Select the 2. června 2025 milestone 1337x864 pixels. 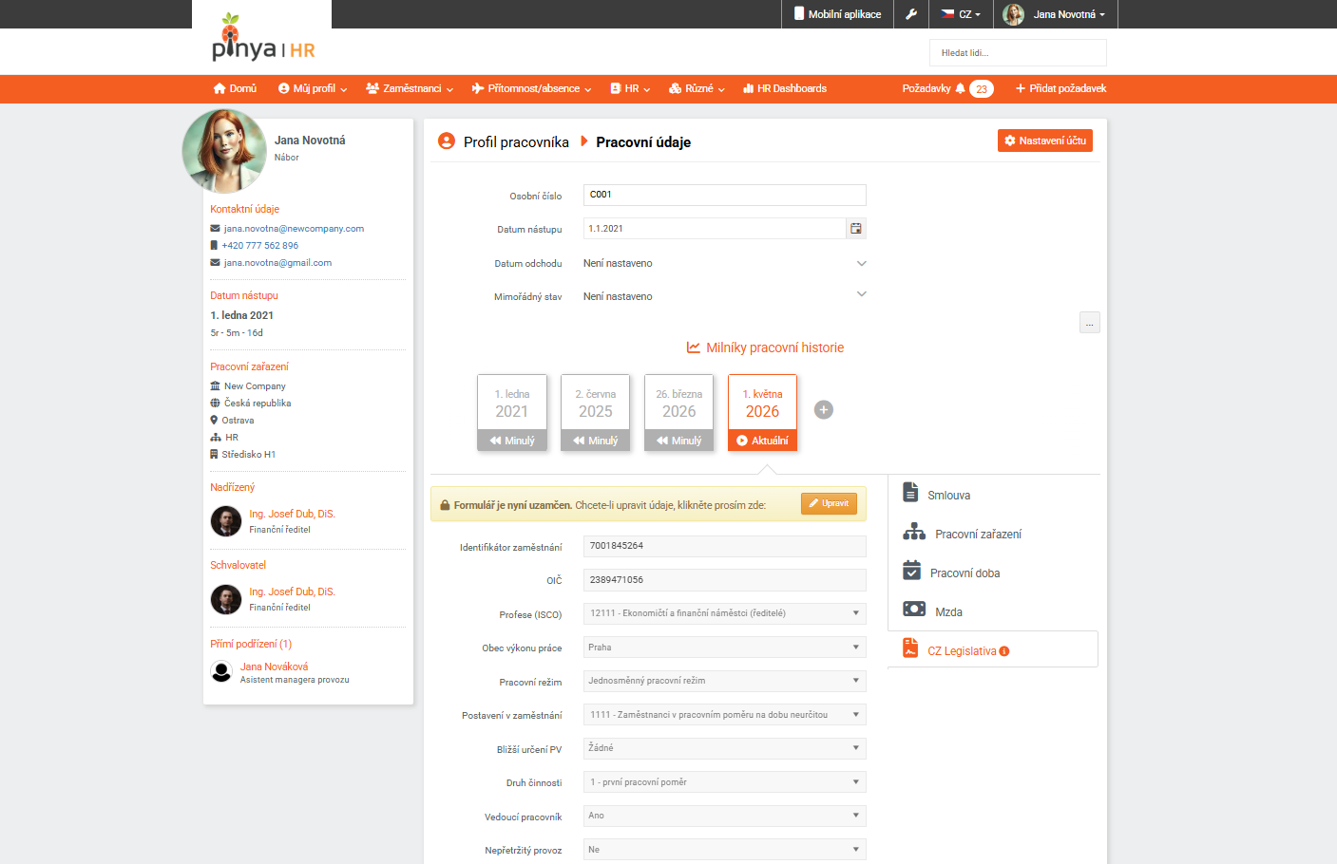click(596, 412)
